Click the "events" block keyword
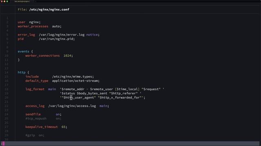261x146 pixels. (x=24, y=52)
